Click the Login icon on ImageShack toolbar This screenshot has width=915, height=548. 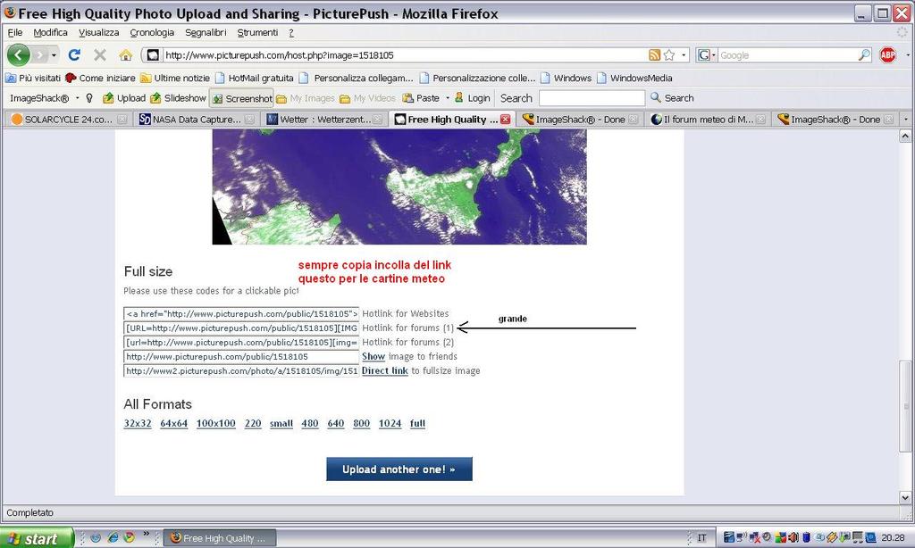(x=459, y=98)
